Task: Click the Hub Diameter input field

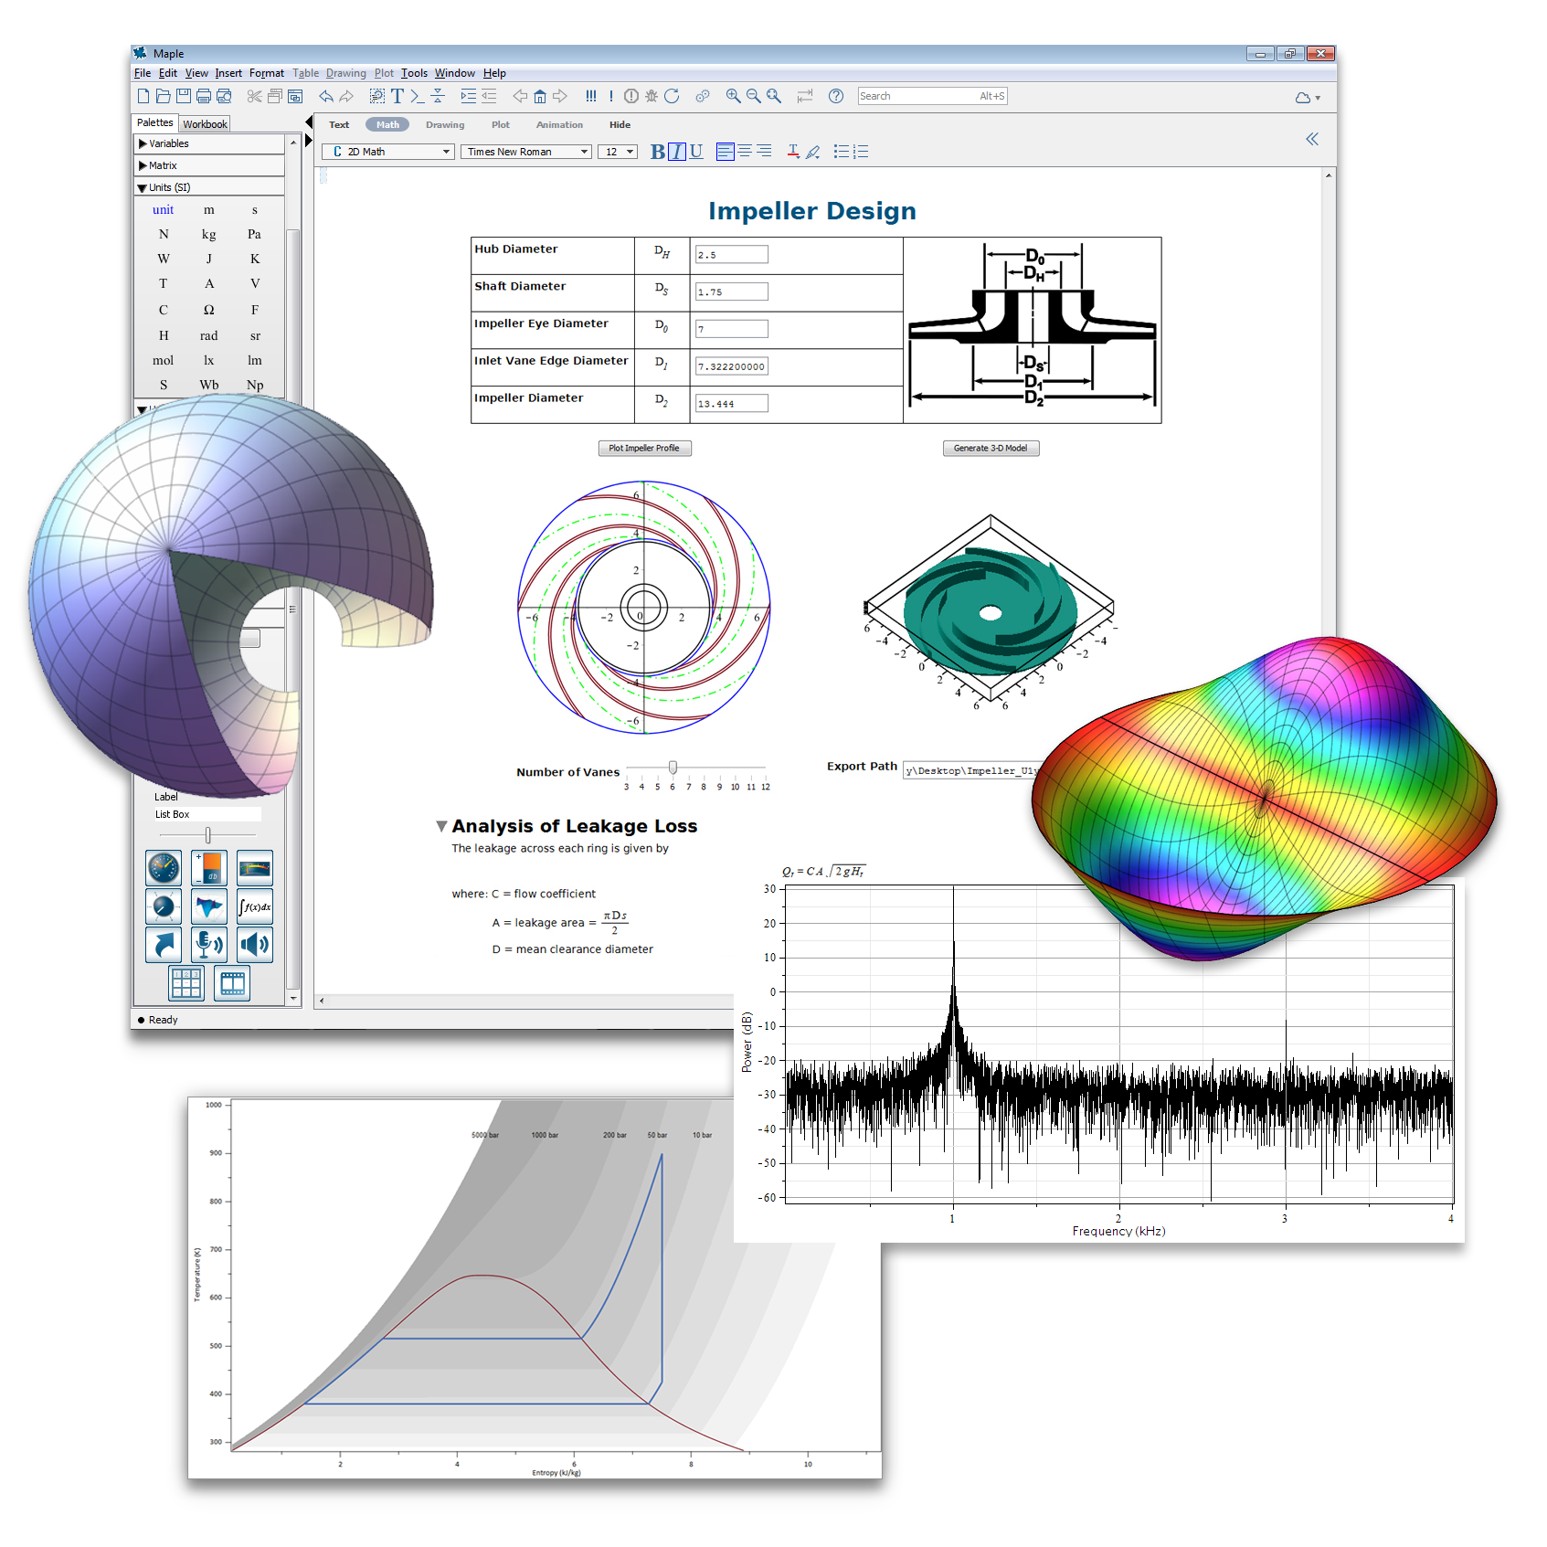Action: 731,255
